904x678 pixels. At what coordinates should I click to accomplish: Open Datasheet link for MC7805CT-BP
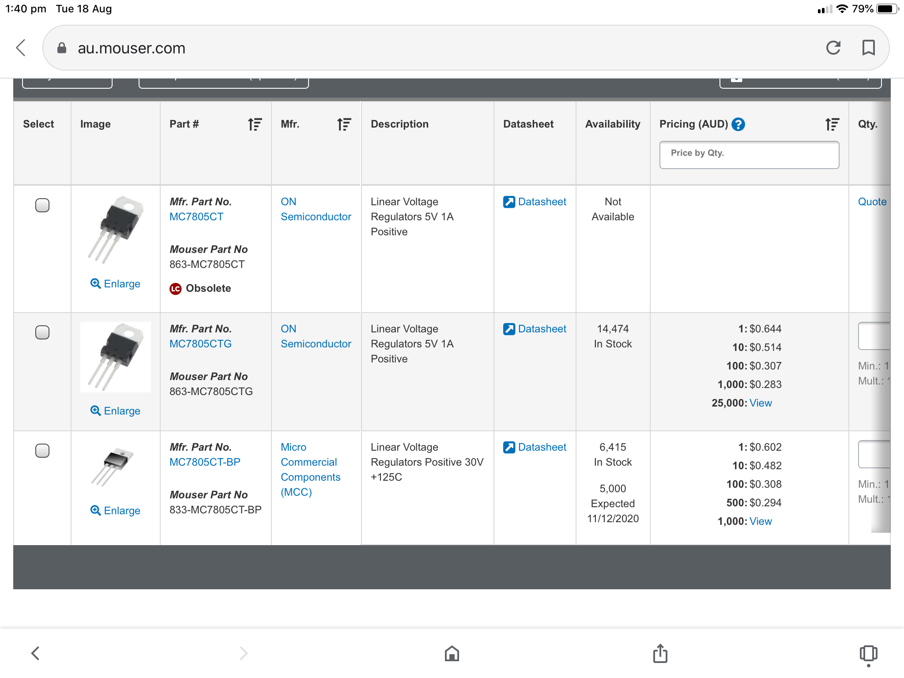542,447
